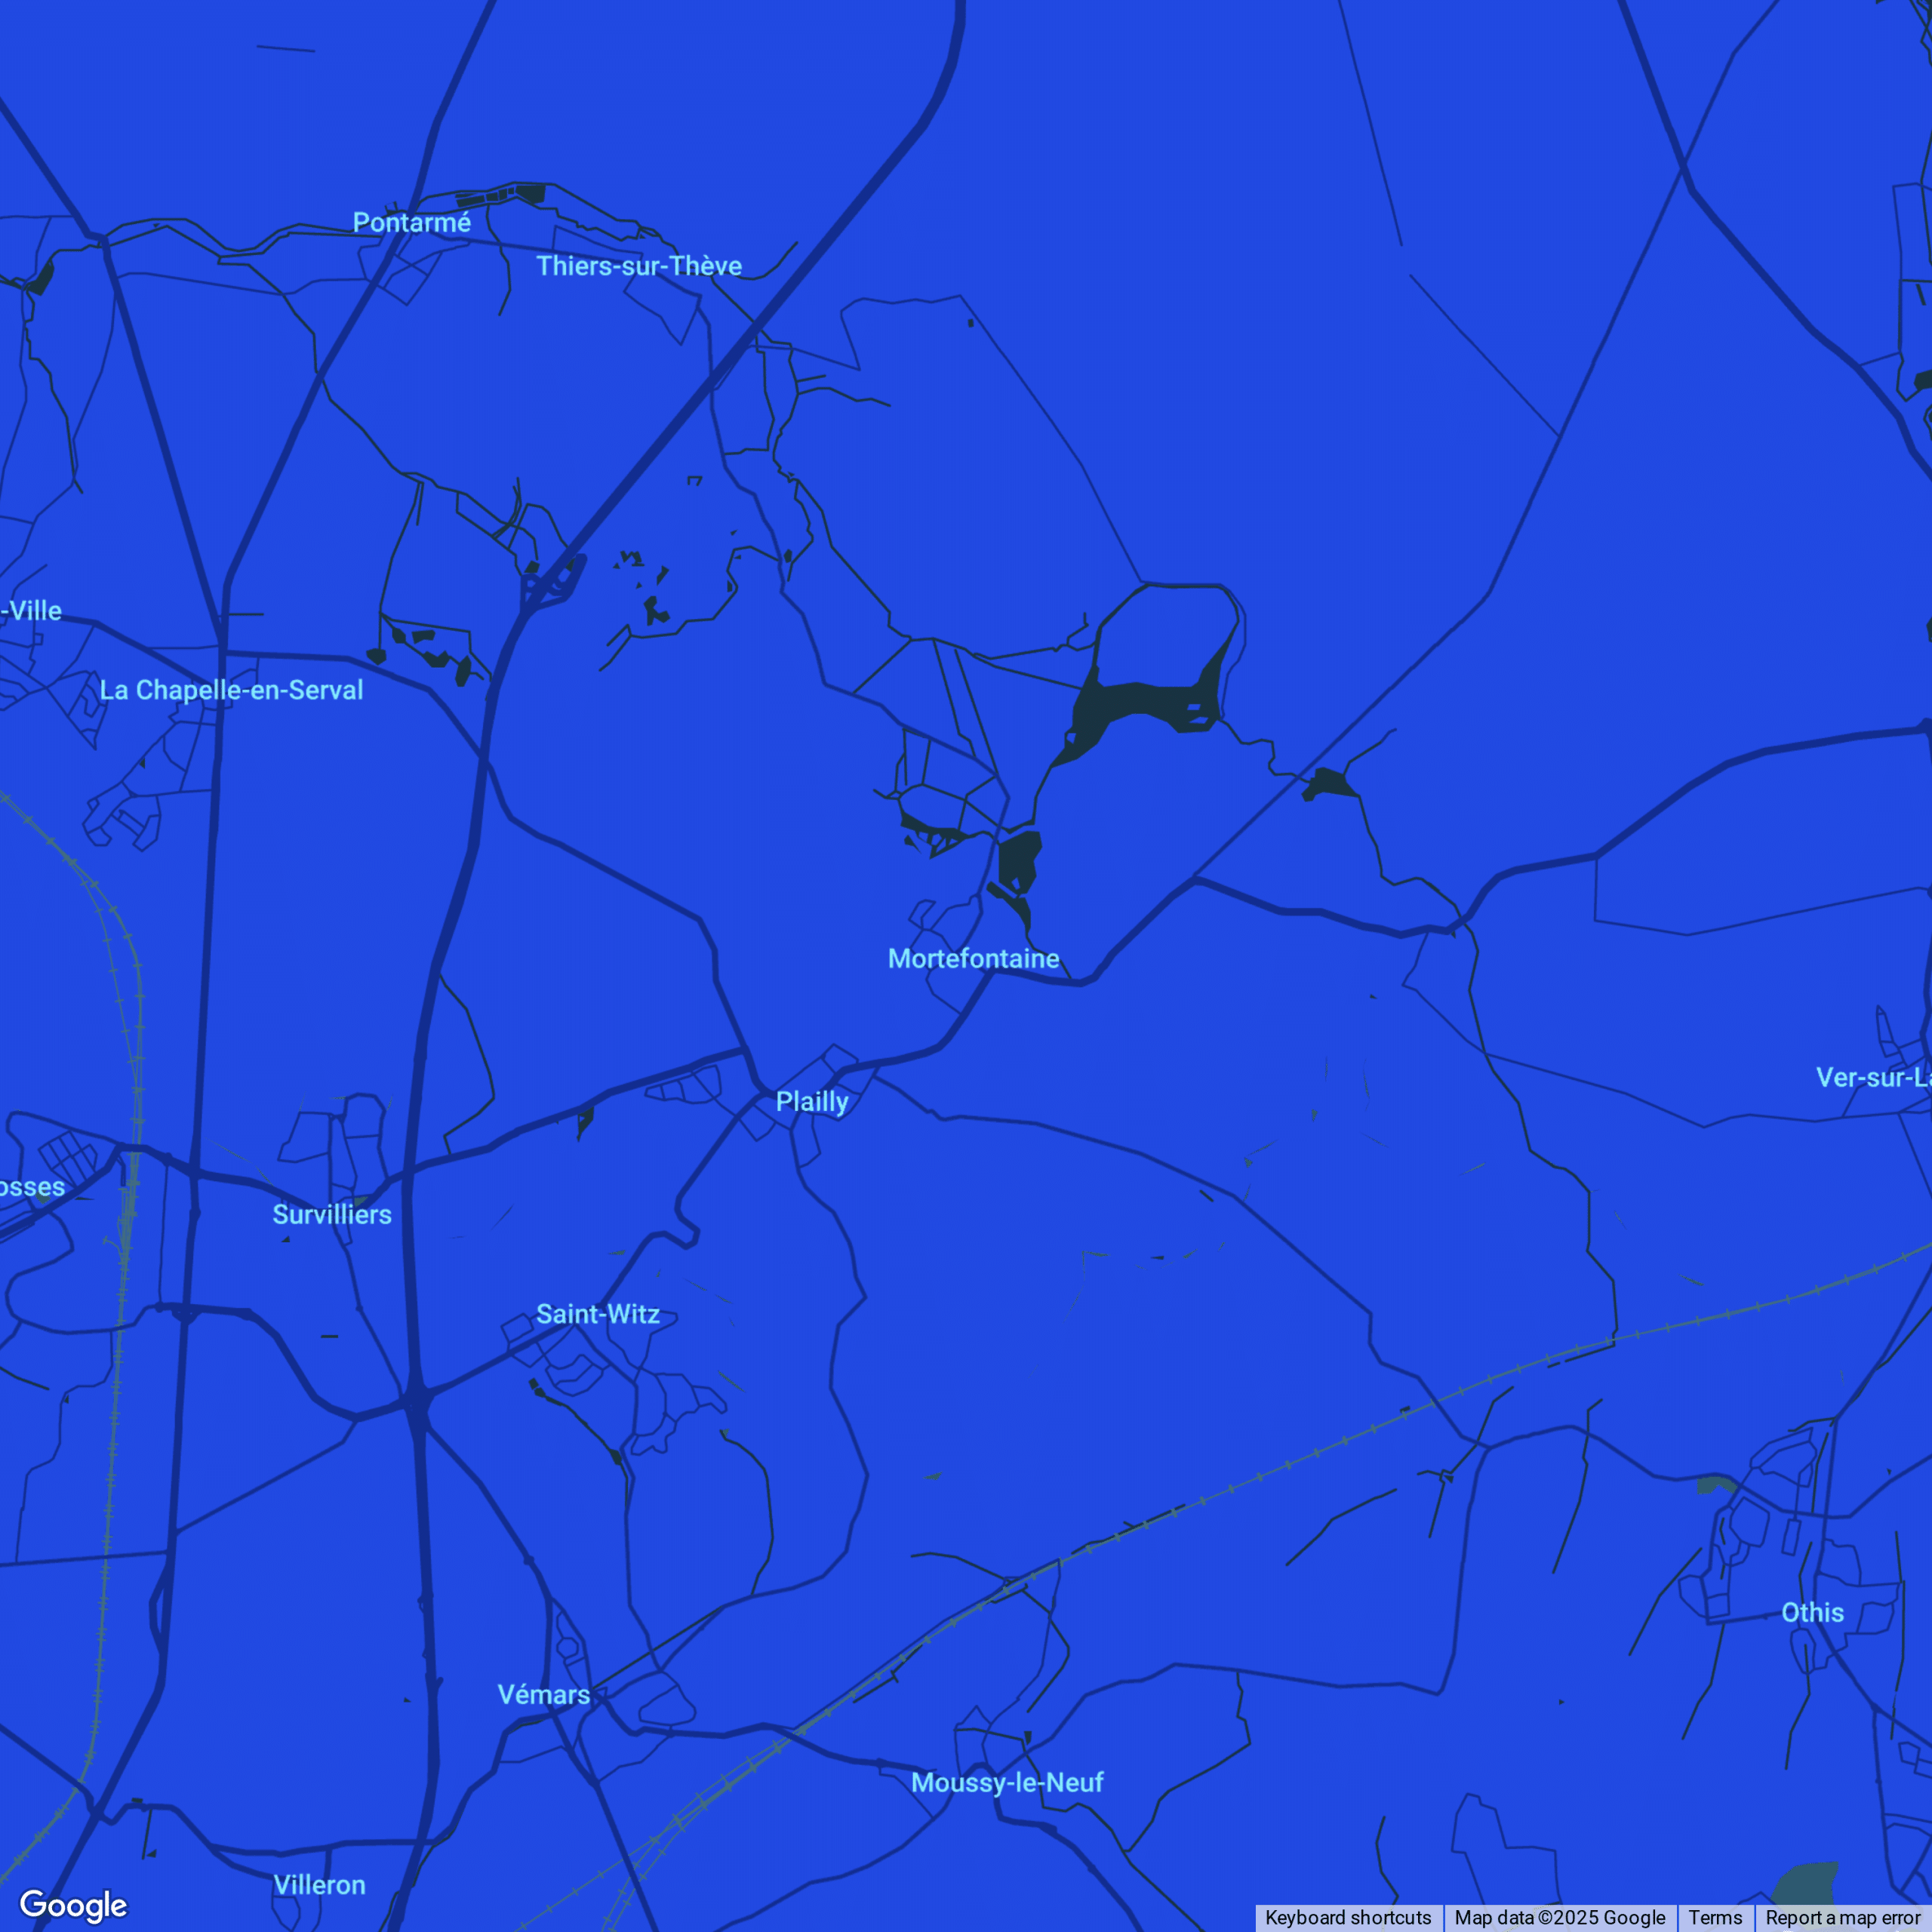Open the Terms link
1932x1932 pixels.
click(1715, 1917)
